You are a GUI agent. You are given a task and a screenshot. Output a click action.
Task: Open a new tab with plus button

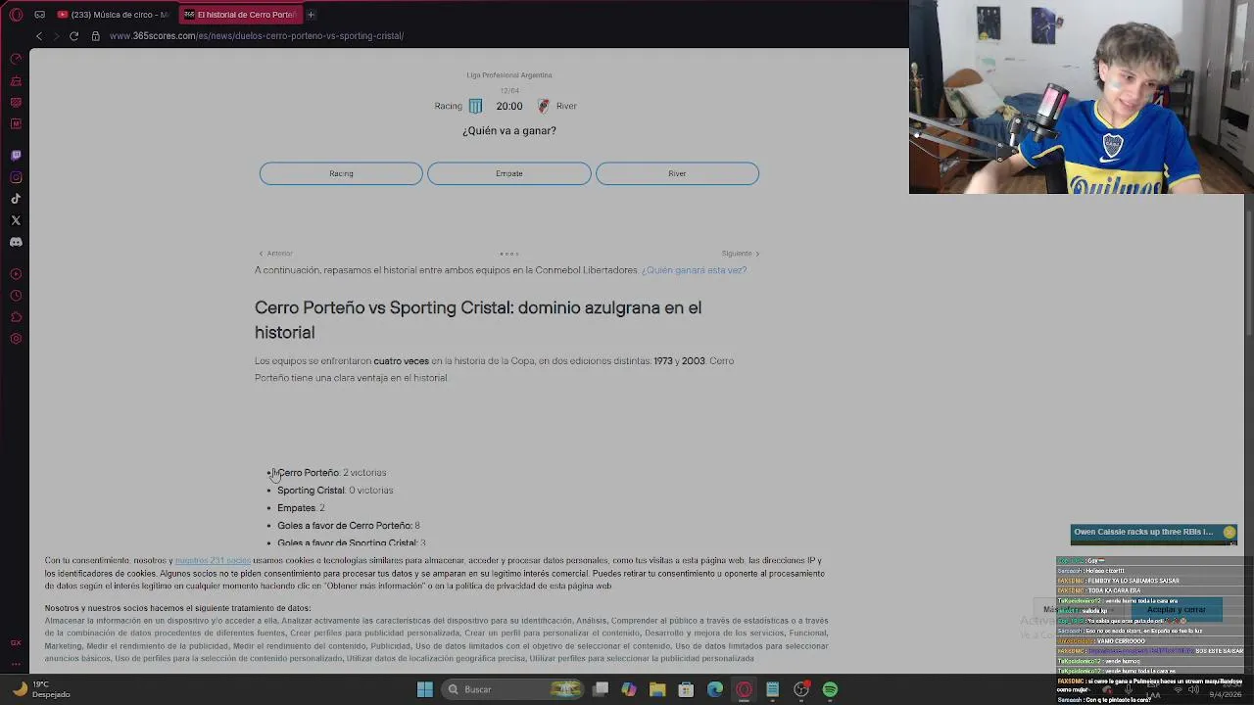311,15
